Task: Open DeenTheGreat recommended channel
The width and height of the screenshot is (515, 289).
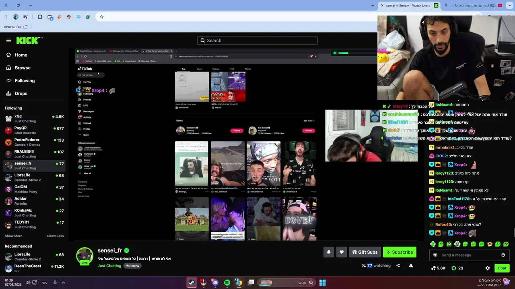Action: [x=34, y=268]
